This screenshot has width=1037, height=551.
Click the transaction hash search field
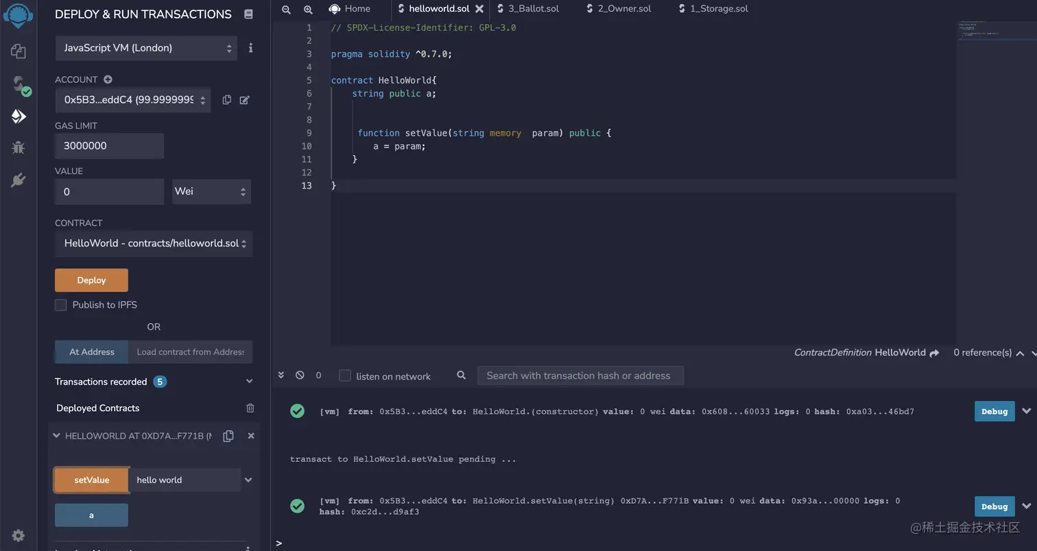tap(580, 376)
